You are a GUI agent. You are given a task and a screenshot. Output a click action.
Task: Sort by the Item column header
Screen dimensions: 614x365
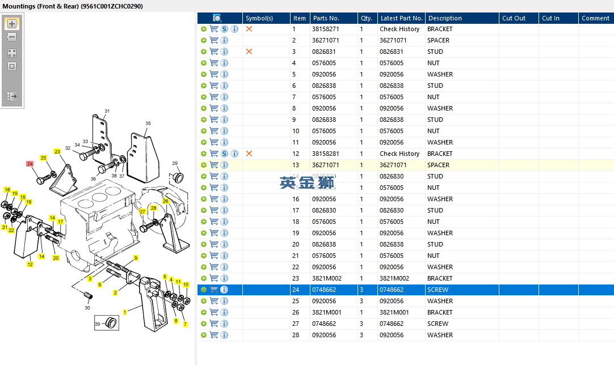point(300,18)
